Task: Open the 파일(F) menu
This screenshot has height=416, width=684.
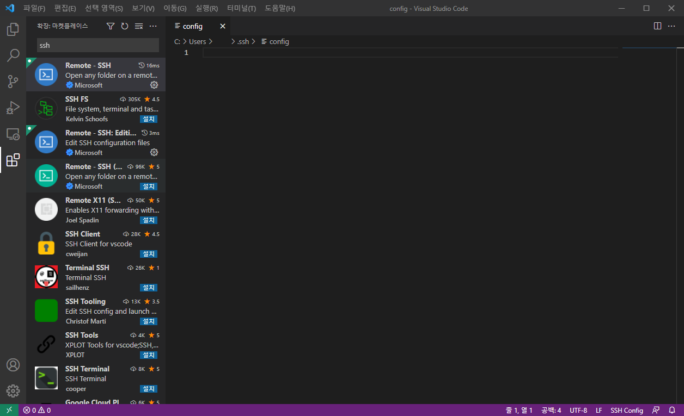Action: coord(34,8)
